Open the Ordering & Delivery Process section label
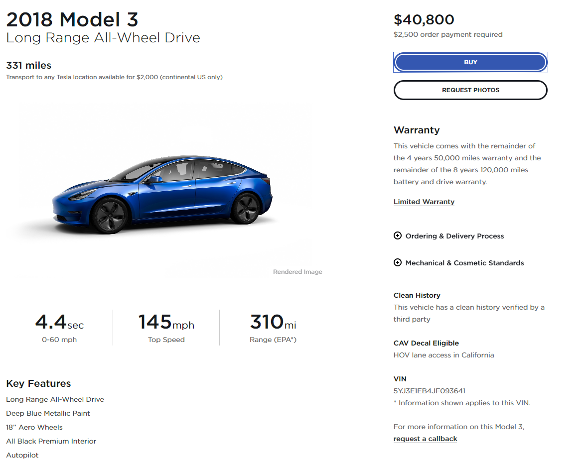 point(454,236)
